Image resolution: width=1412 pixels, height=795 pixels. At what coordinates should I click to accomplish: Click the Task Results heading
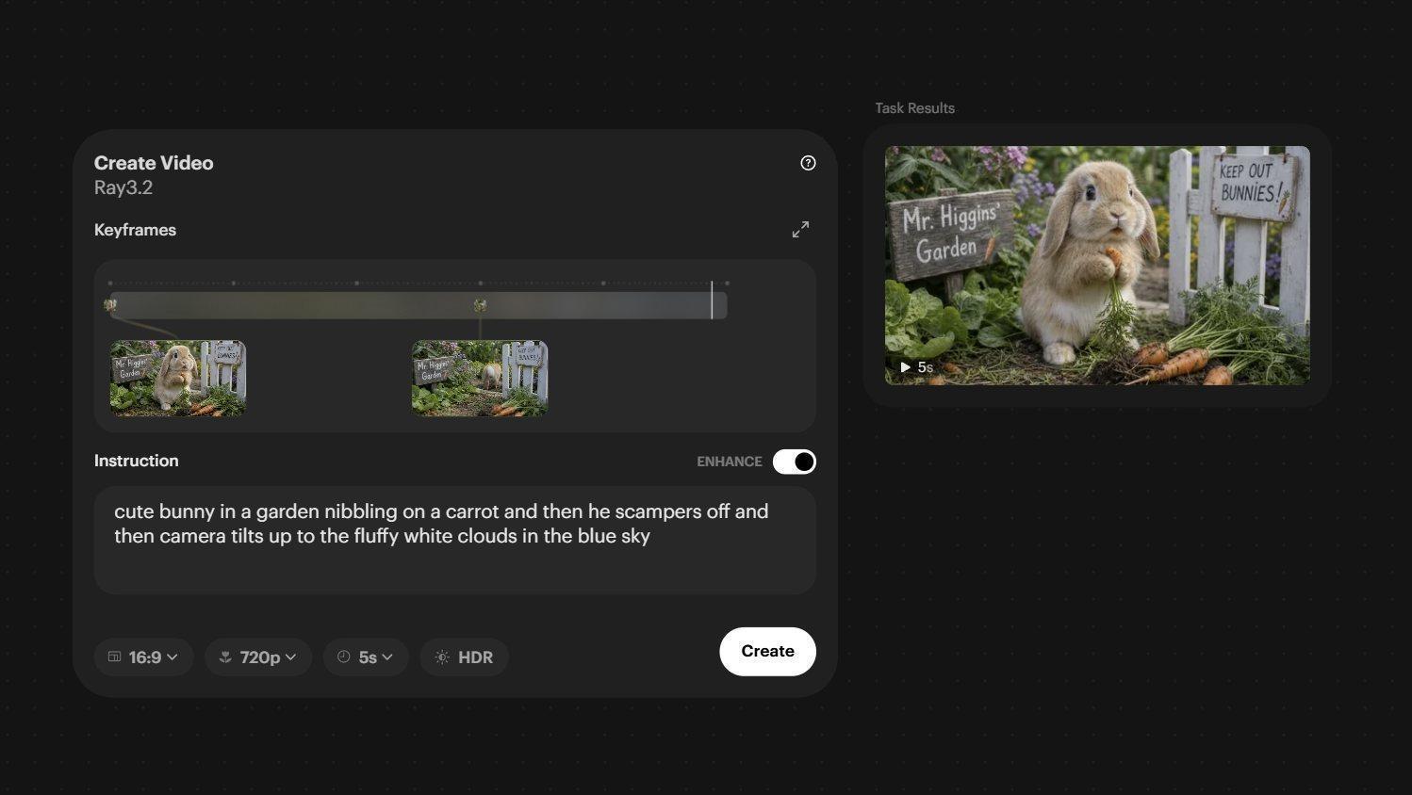click(x=914, y=108)
